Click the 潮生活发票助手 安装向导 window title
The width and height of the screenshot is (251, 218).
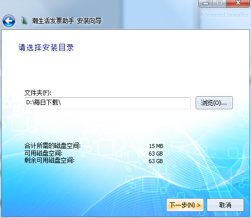point(67,21)
